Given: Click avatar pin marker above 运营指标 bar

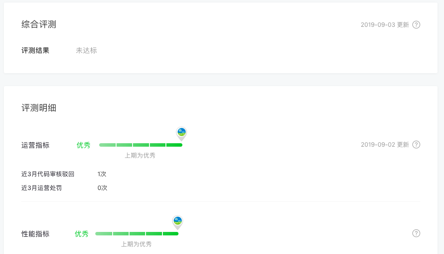Looking at the screenshot, I should [181, 134].
